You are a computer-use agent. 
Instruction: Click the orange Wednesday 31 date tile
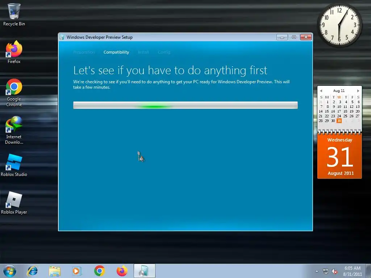click(339, 156)
